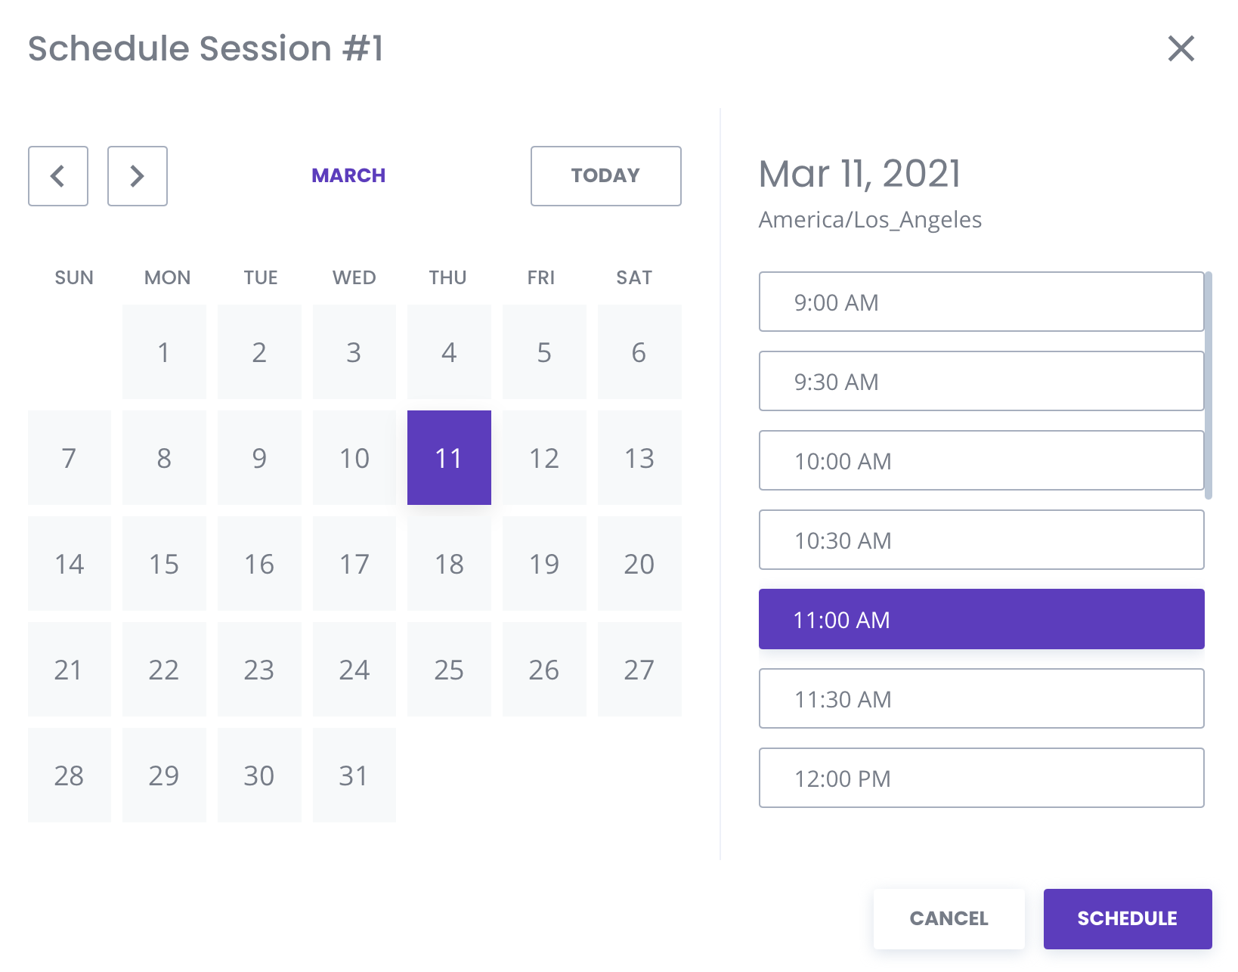Image resolution: width=1238 pixels, height=972 pixels.
Task: Cancel the session scheduling
Action: pos(949,918)
